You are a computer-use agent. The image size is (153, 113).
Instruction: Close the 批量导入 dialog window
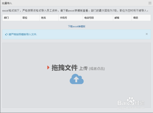[150, 3]
